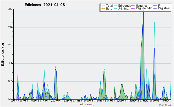174x107 pixels.
Task: Click the '6 h' x-axis label
Action: coord(53,102)
